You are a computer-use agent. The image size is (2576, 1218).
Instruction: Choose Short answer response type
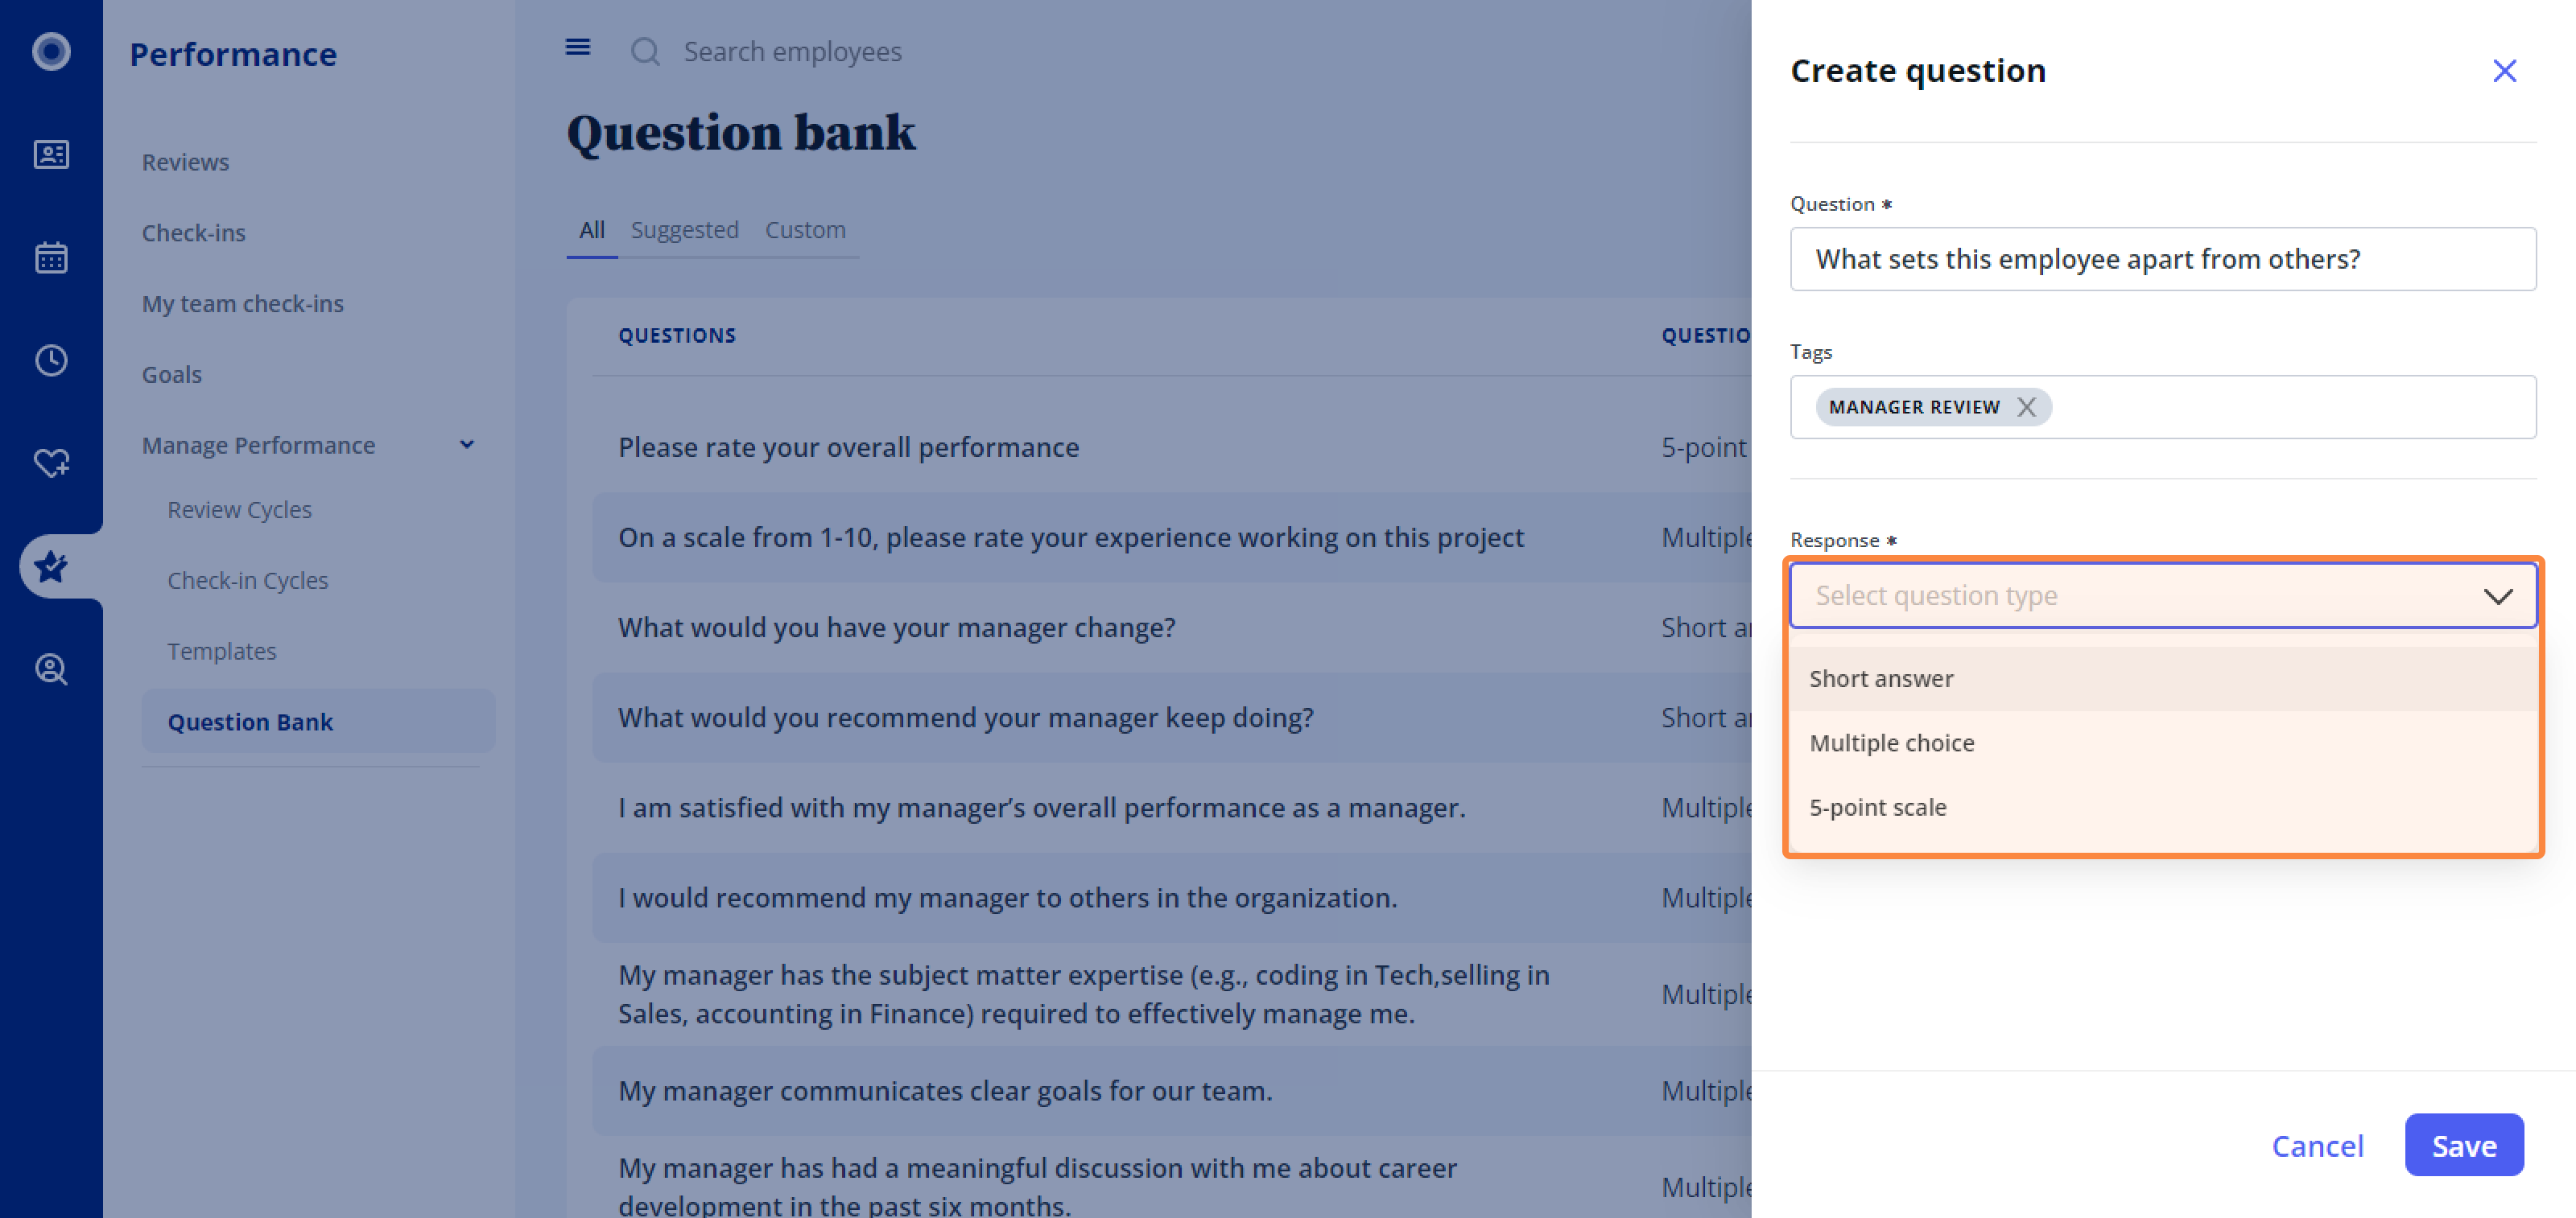pos(2163,678)
